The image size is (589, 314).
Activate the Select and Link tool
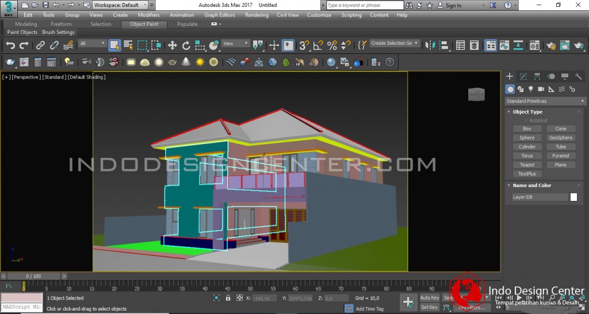[40, 45]
